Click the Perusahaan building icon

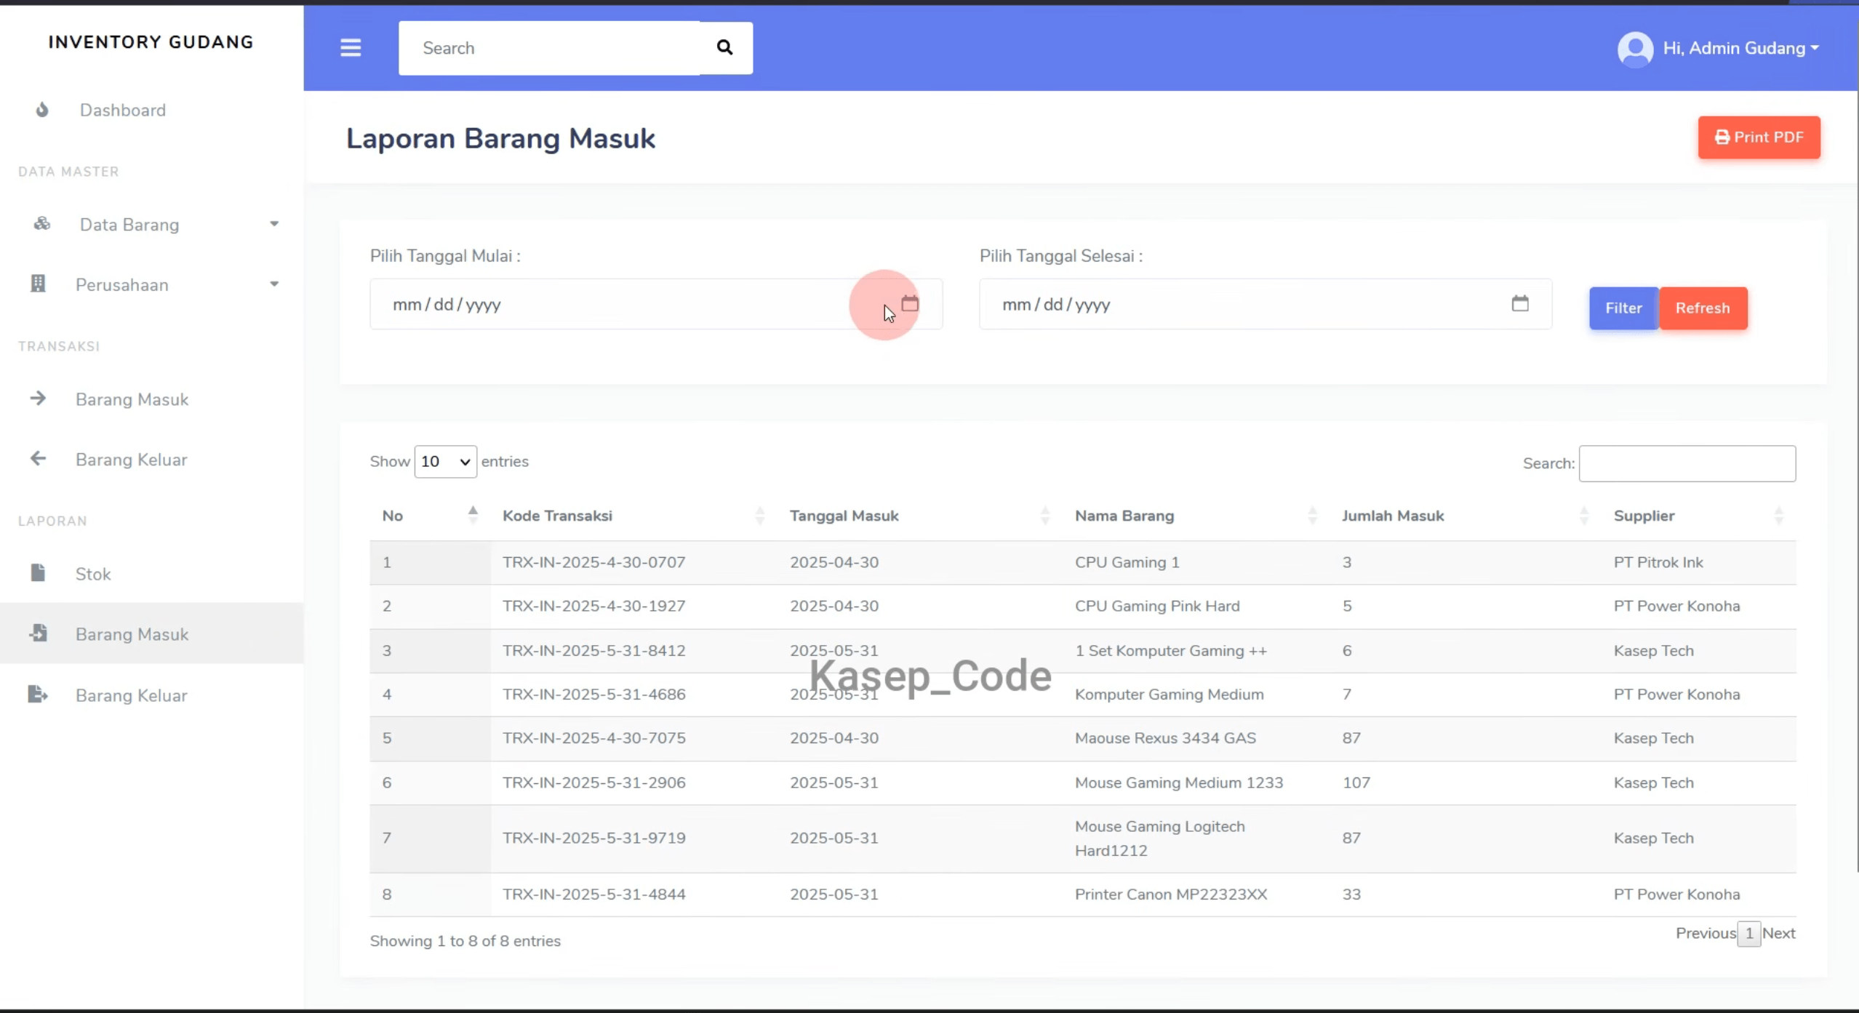[x=38, y=284]
